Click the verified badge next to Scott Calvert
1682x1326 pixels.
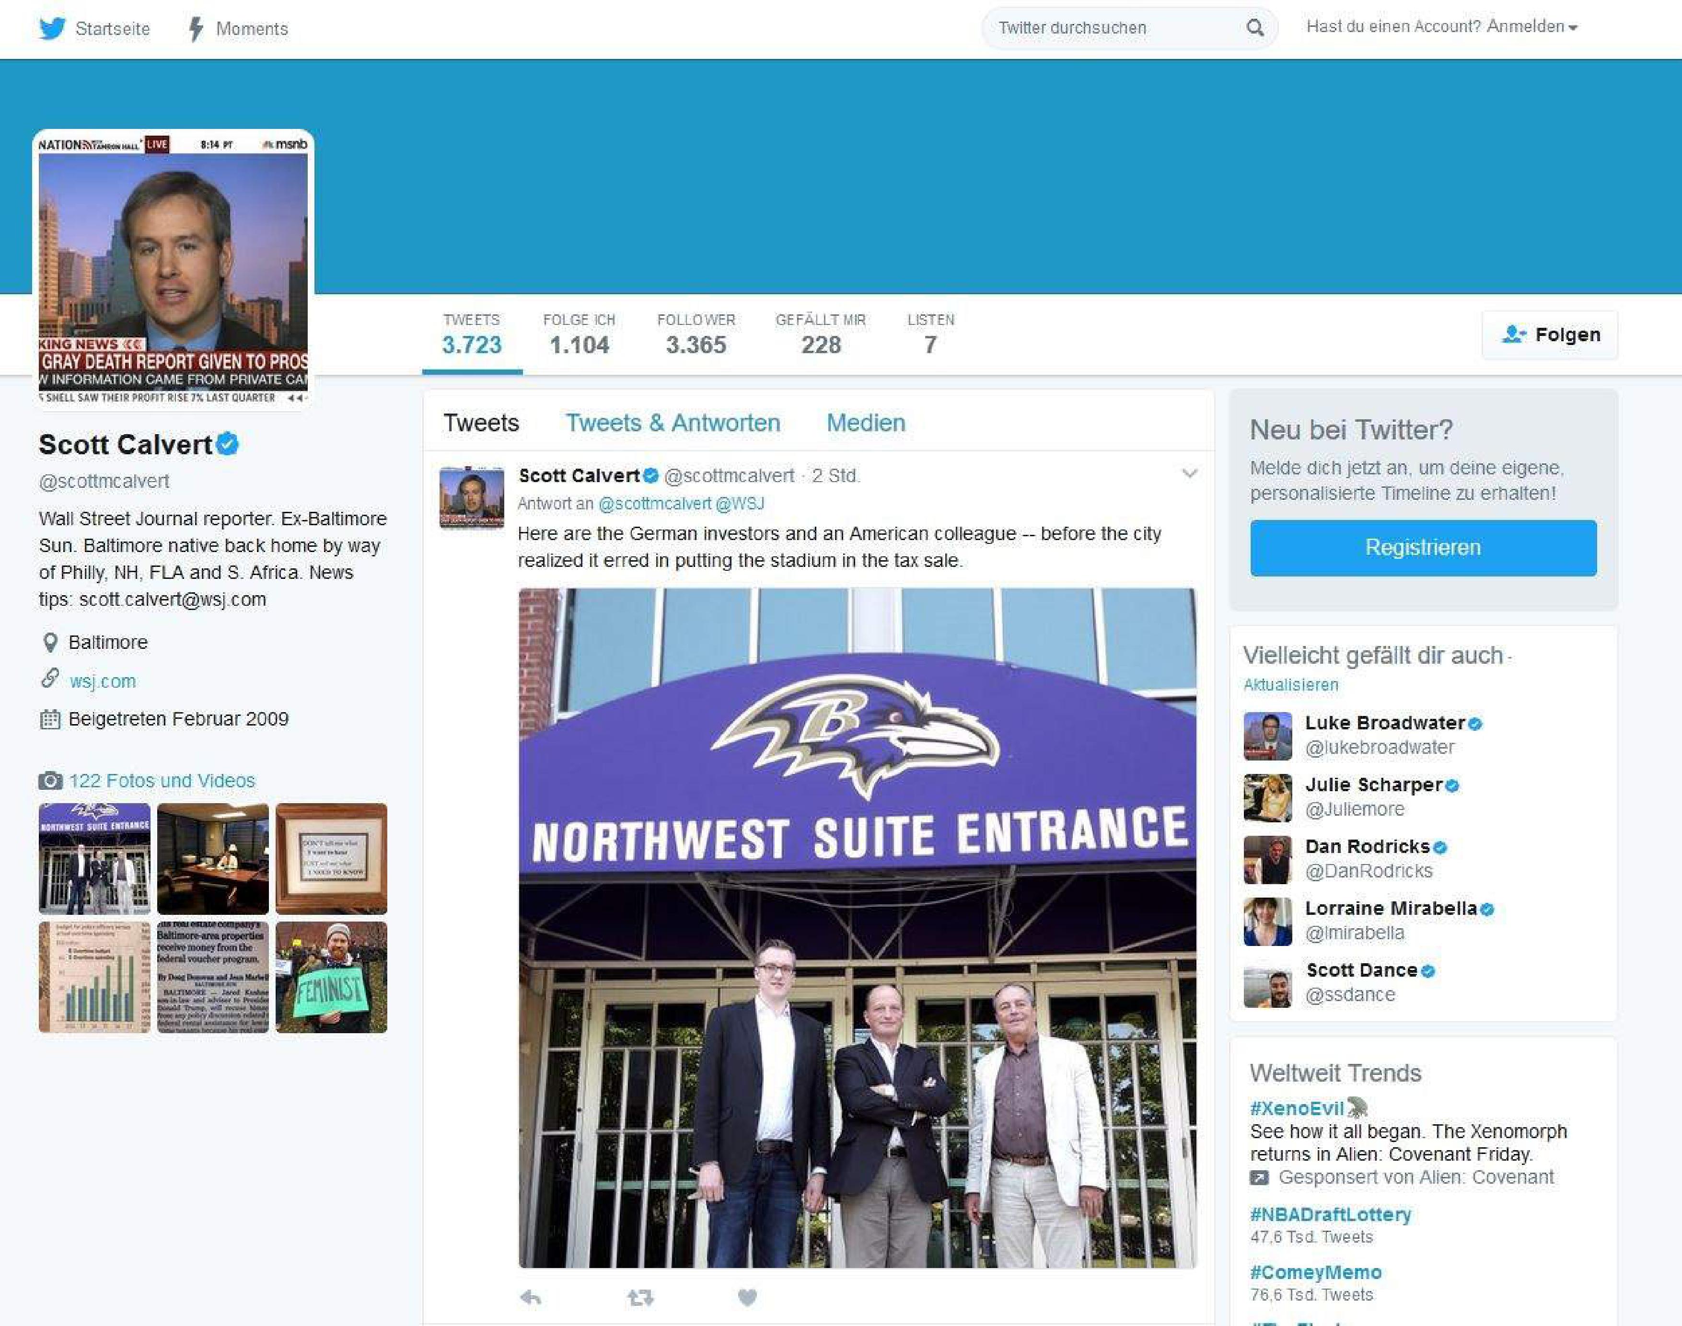[228, 444]
